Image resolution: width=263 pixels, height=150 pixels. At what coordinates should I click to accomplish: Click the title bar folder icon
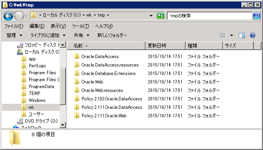(5, 5)
